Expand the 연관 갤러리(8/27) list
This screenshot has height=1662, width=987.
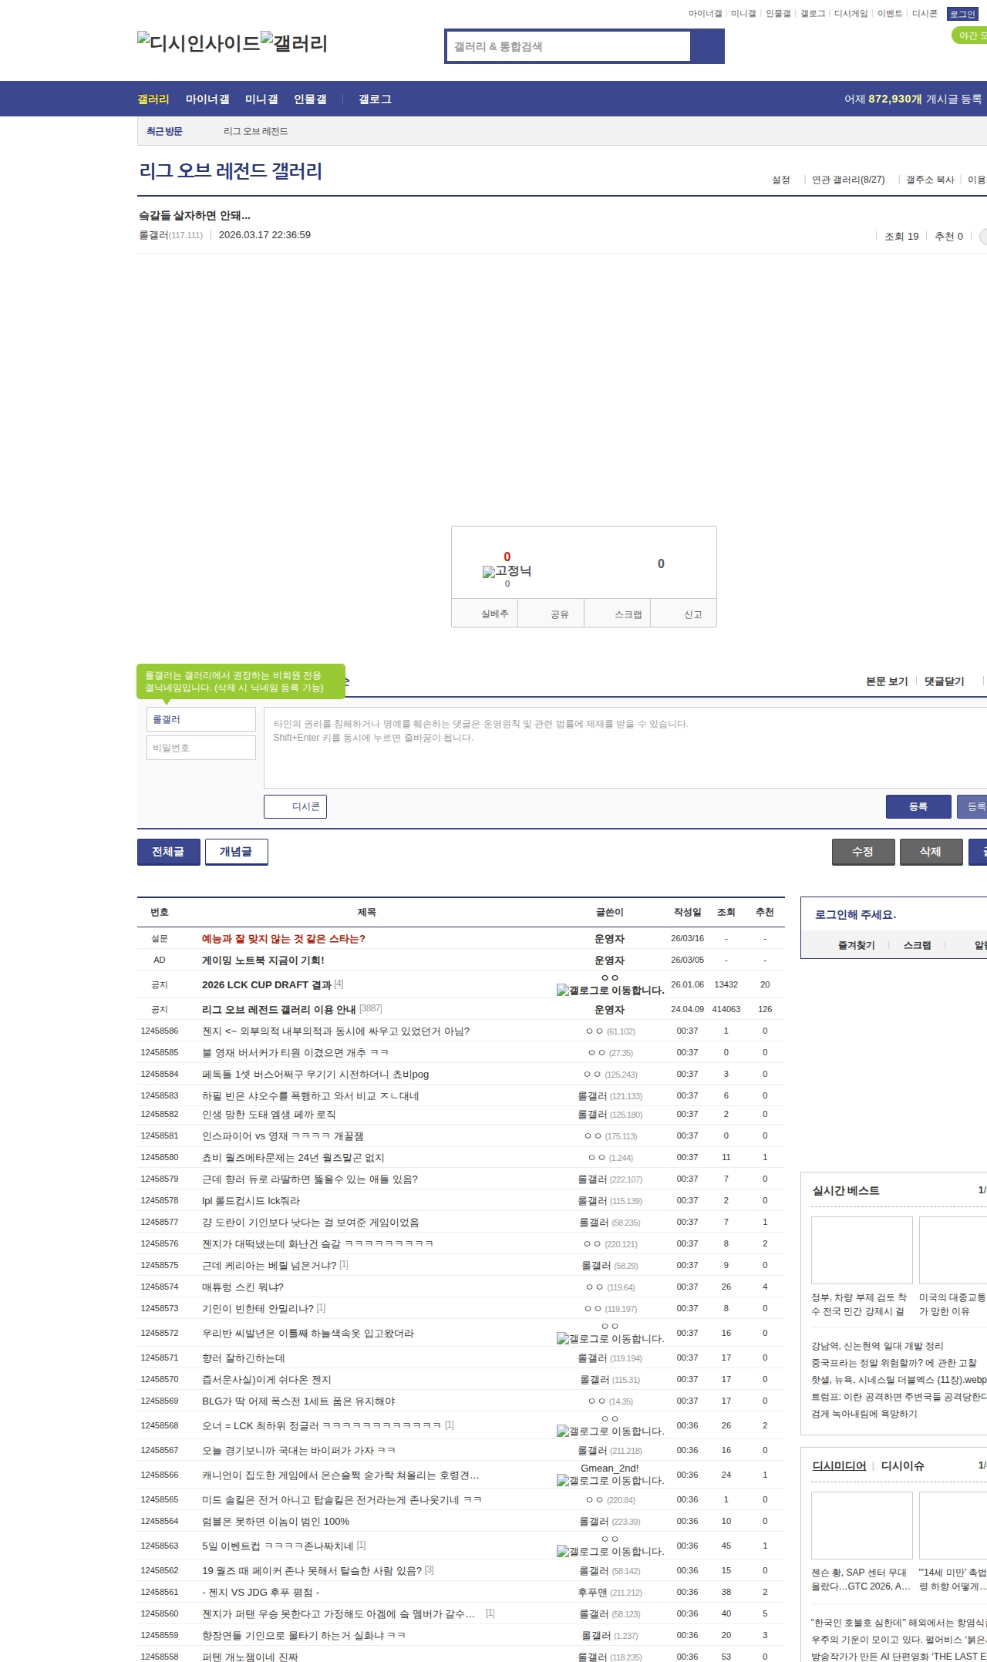tap(848, 180)
